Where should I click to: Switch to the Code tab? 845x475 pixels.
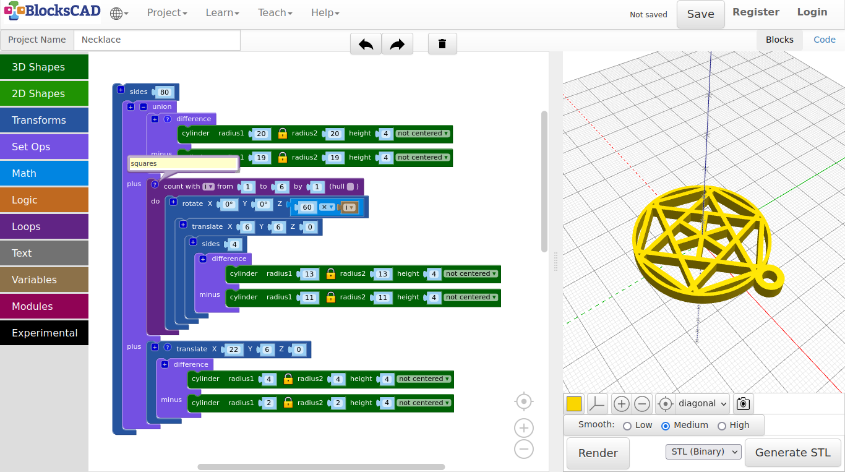coord(824,40)
